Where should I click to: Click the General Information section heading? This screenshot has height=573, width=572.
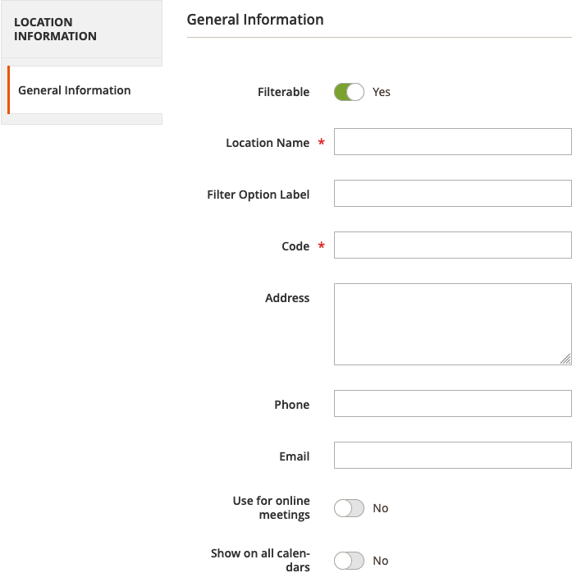coord(255,19)
